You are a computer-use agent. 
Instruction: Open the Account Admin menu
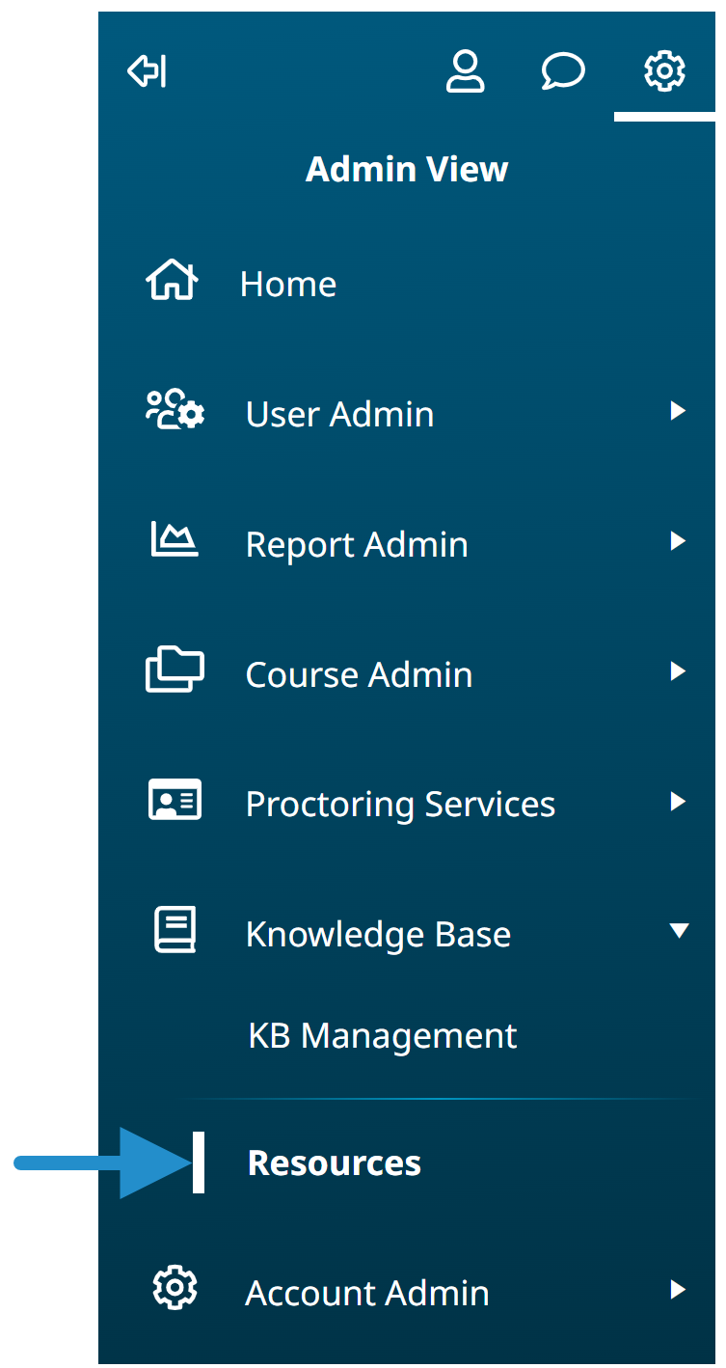367,1293
